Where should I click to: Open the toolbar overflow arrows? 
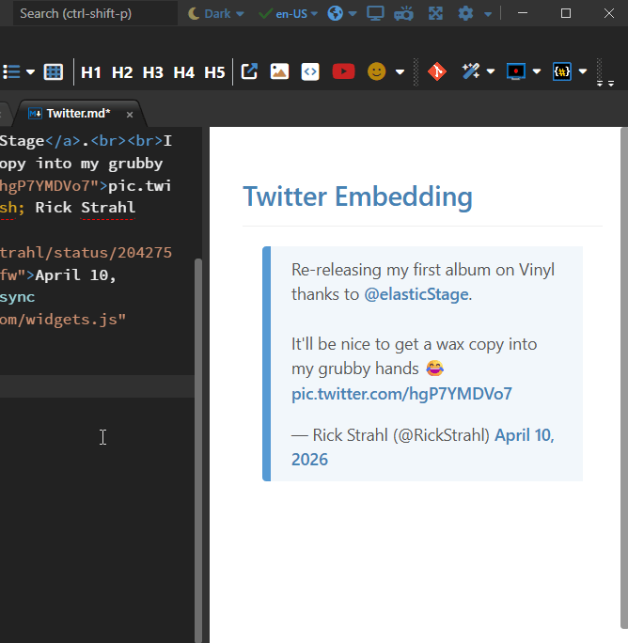605,84
